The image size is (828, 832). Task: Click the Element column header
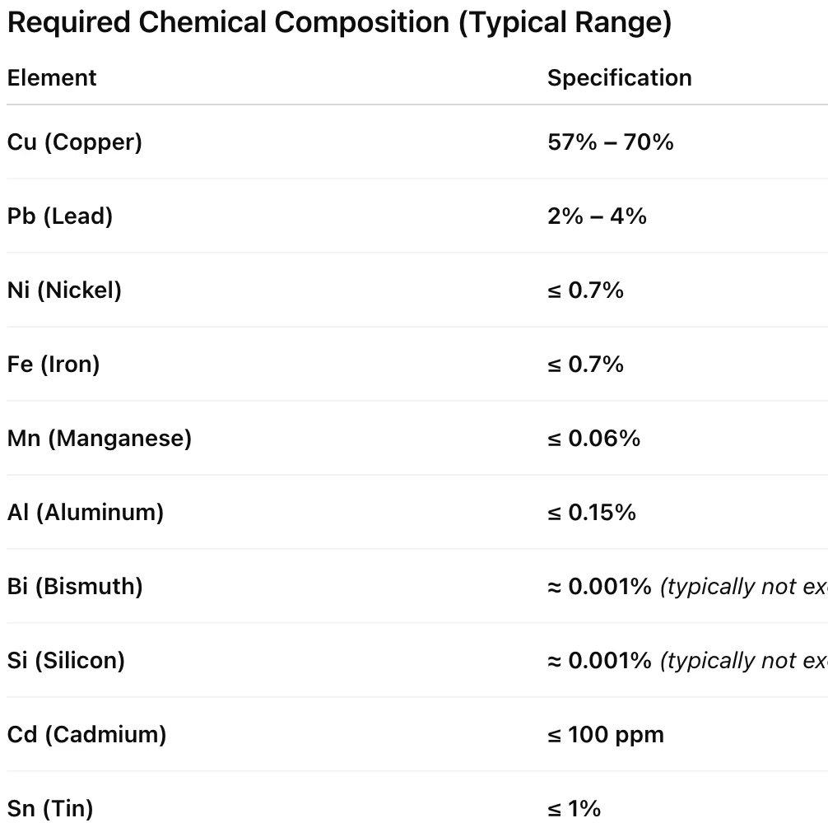click(x=52, y=78)
